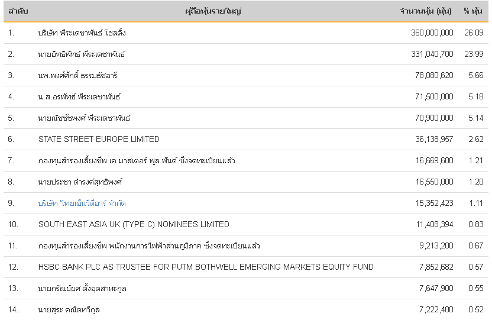Click share count 70,900,000
This screenshot has width=492, height=320.
click(434, 118)
